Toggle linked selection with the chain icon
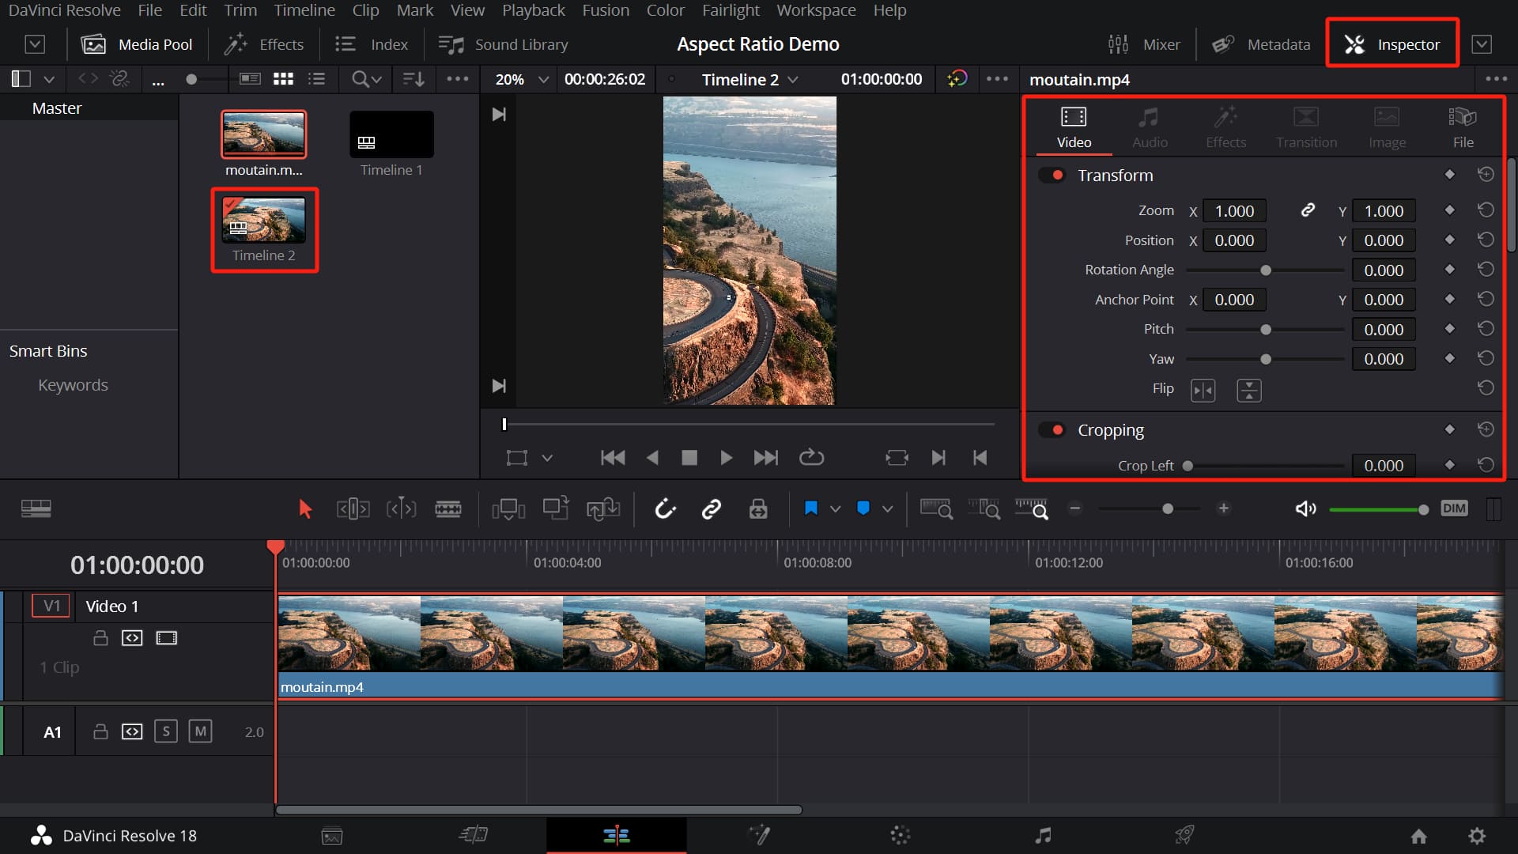Viewport: 1518px width, 854px height. point(711,508)
